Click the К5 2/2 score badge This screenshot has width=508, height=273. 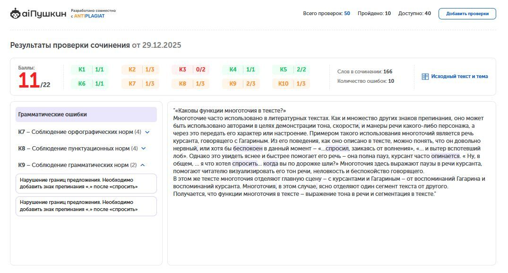click(291, 70)
